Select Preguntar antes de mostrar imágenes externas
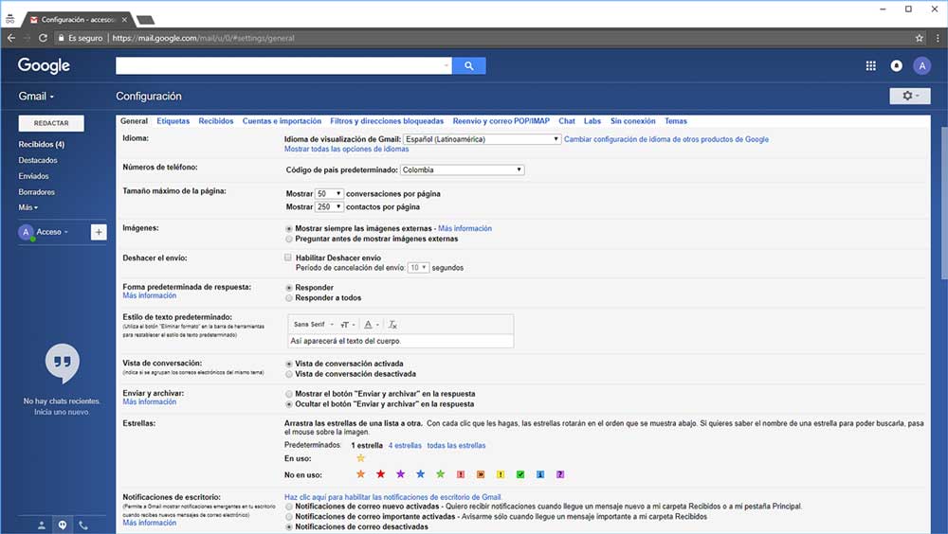Image resolution: width=948 pixels, height=534 pixels. (x=289, y=240)
